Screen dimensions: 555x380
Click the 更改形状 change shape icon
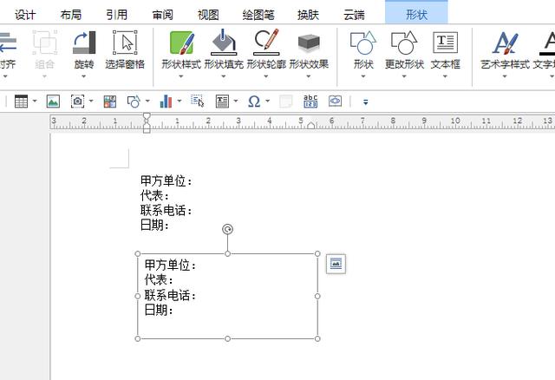pos(404,43)
